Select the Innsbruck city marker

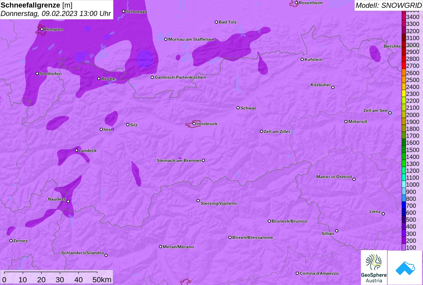[194, 124]
